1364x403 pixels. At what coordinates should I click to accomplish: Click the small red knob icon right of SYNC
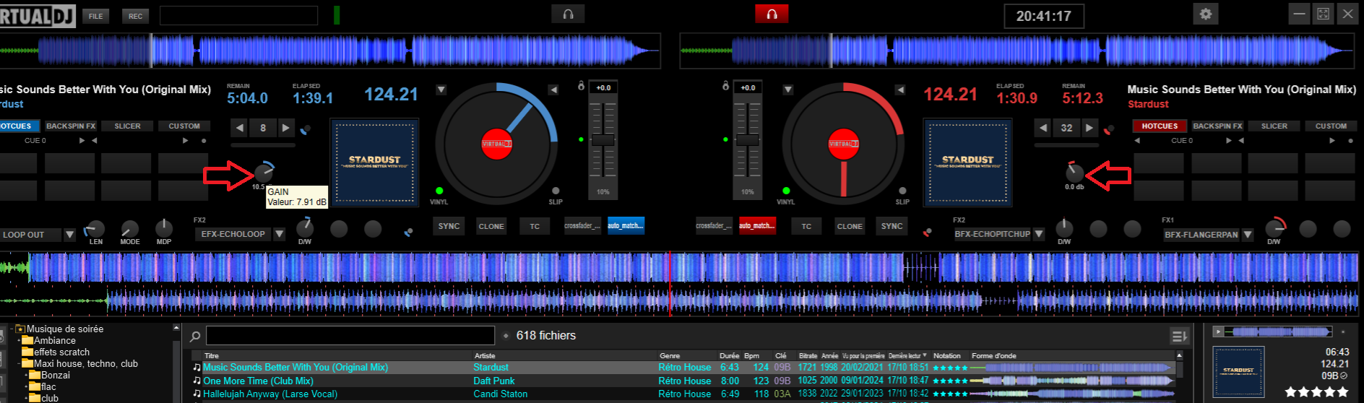click(928, 232)
